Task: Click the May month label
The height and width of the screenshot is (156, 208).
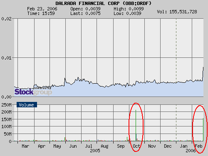Action: click(x=57, y=146)
